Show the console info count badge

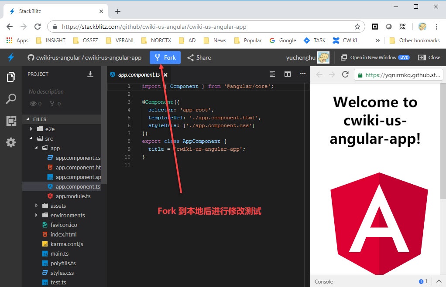click(x=423, y=281)
